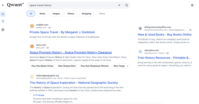199x104 pixels.
Task: Click 'Humans have been traveling to space' snippet
Action: [55, 100]
